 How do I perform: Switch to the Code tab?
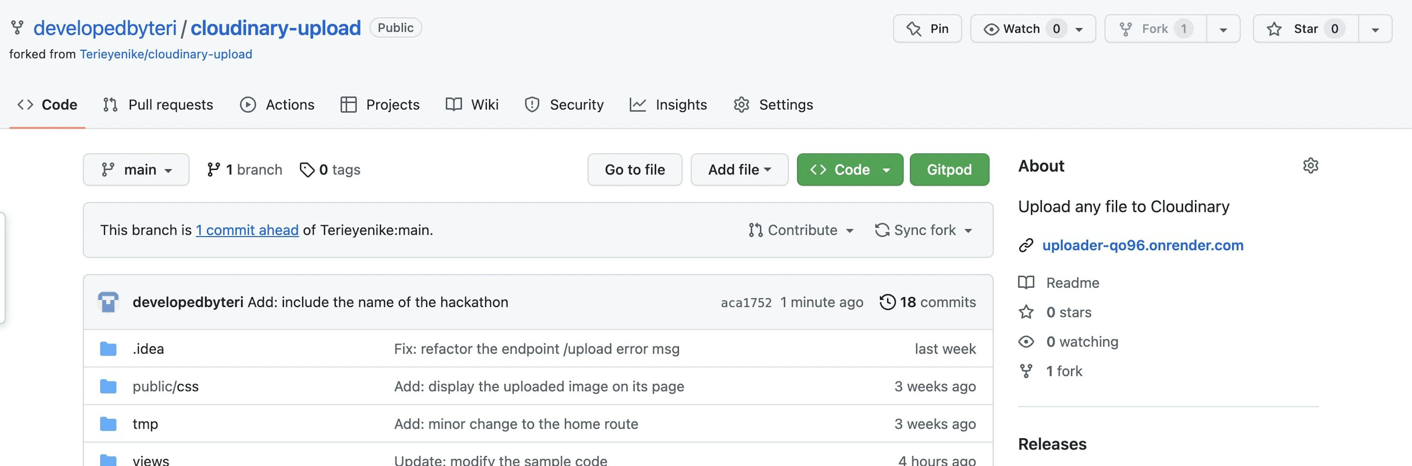(x=47, y=105)
